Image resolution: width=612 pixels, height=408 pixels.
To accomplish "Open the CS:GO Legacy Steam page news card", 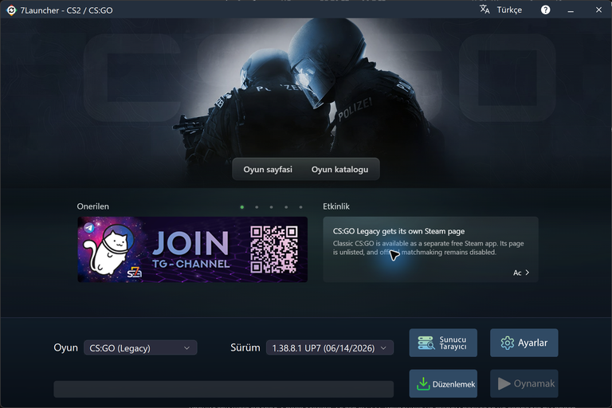I will coord(430,249).
